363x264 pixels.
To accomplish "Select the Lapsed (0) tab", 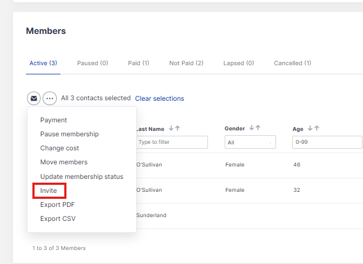I will [238, 63].
